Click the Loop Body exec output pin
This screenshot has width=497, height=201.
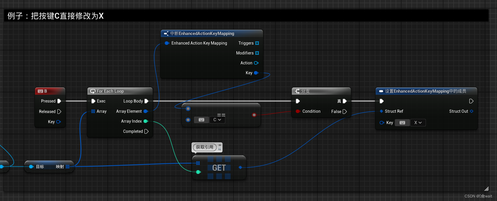[x=146, y=101]
